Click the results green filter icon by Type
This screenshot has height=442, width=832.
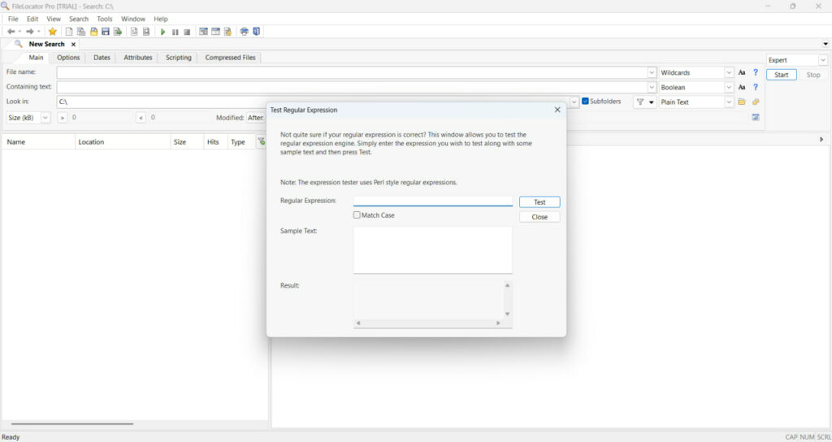(x=261, y=141)
